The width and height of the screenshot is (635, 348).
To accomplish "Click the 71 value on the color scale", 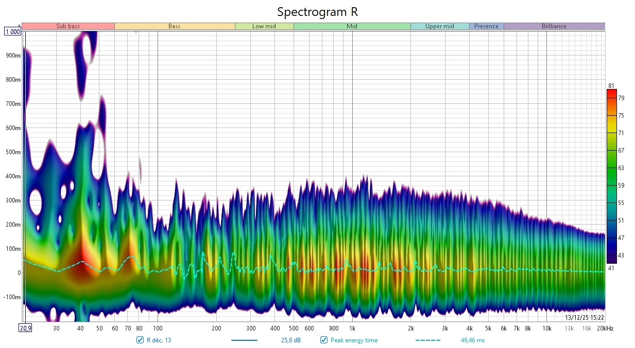I will [621, 133].
